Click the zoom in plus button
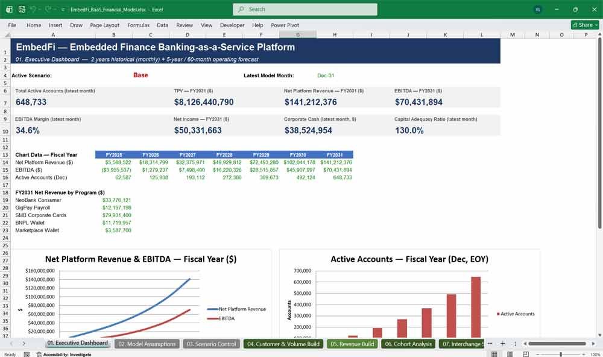The height and width of the screenshot is (357, 603). tap(583, 355)
